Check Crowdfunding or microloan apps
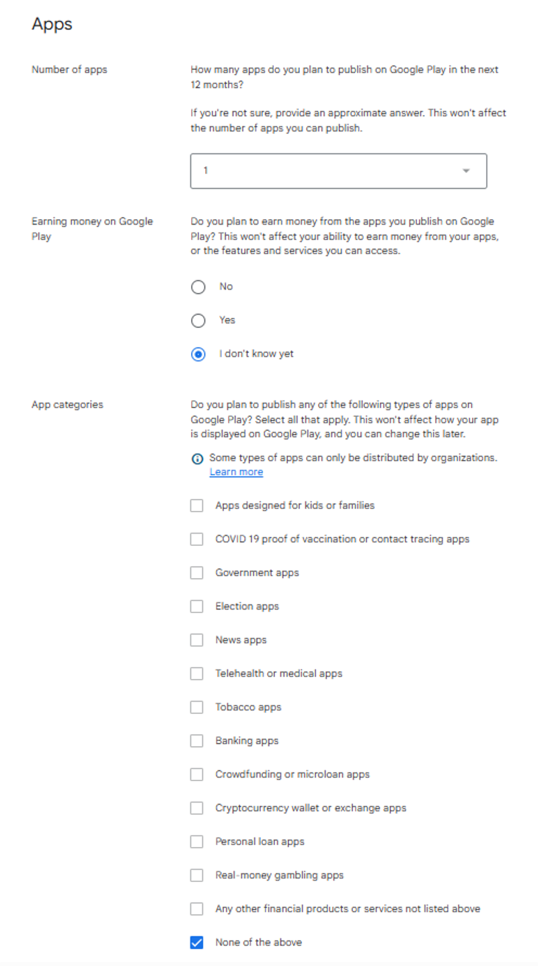Image resolution: width=538 pixels, height=966 pixels. tap(196, 774)
